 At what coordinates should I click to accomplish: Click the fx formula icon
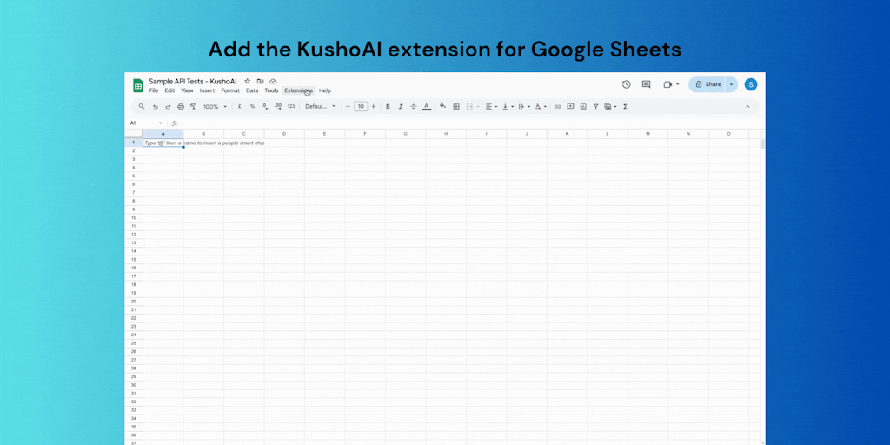pyautogui.click(x=175, y=123)
